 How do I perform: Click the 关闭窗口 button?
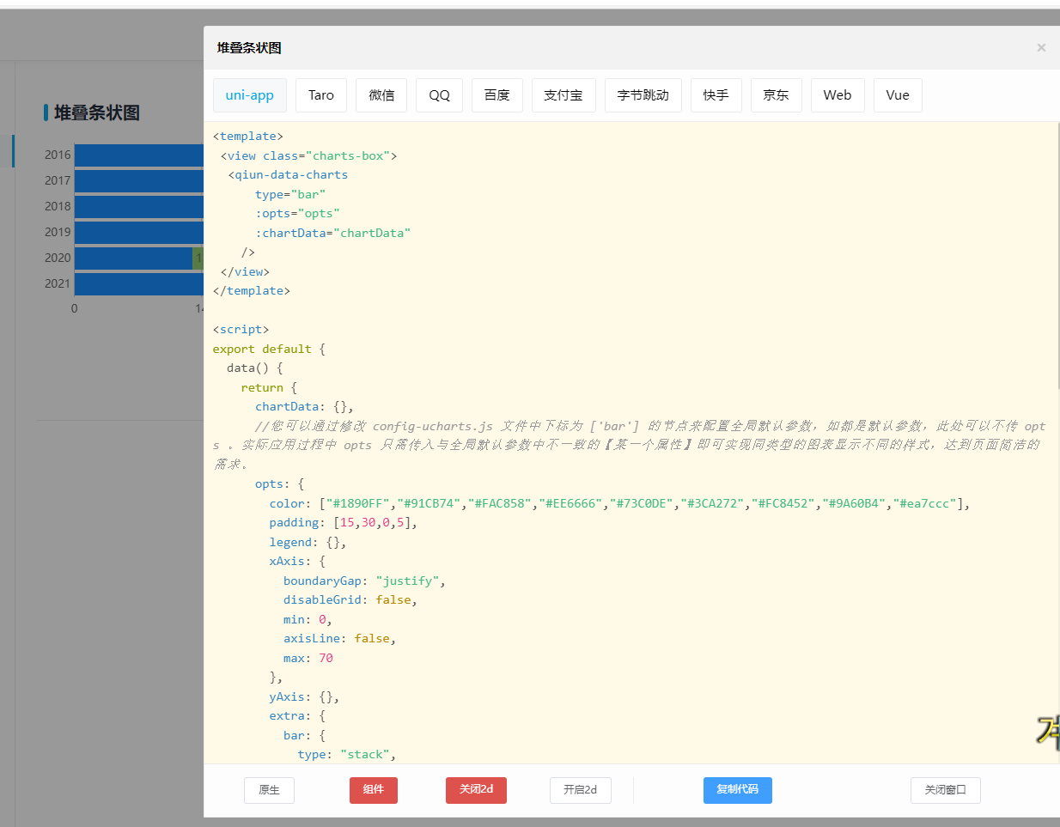pos(946,790)
